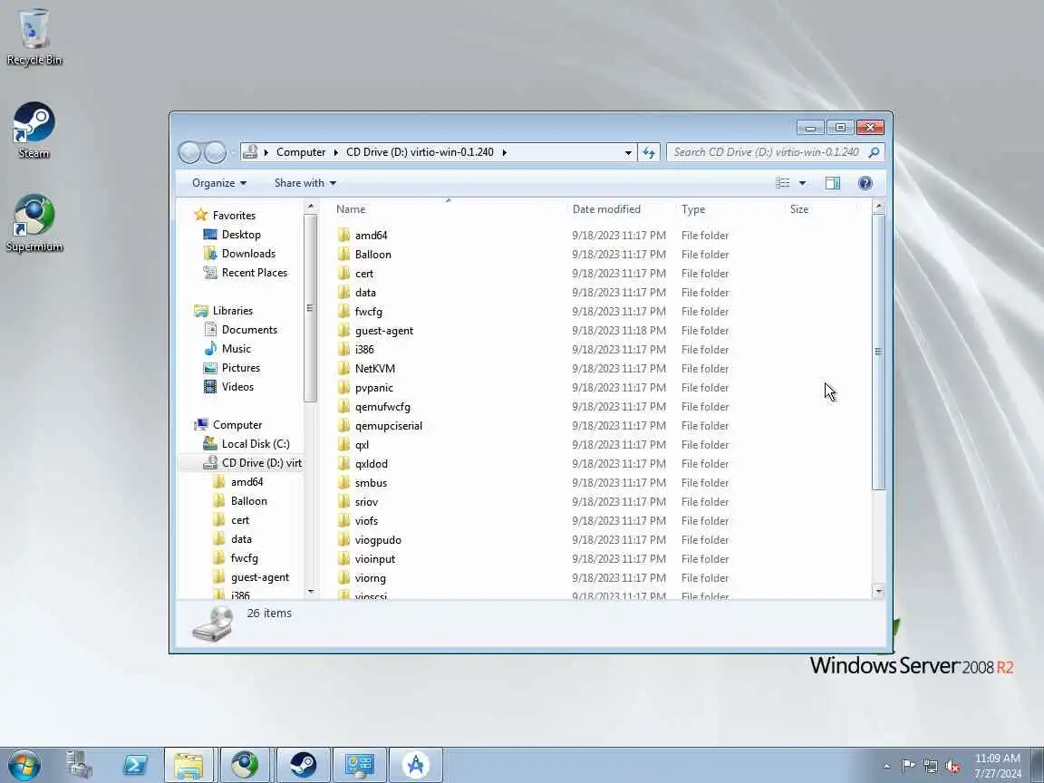Select the viofs folder icon in file list

click(343, 521)
